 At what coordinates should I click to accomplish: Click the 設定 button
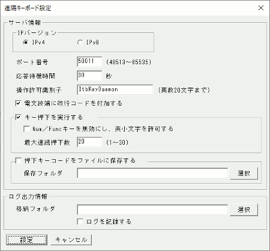coord(26,240)
